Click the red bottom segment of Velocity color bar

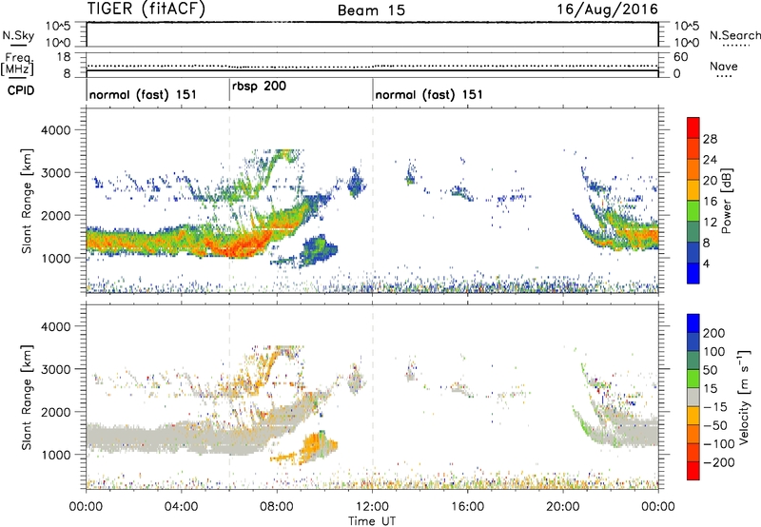click(693, 471)
